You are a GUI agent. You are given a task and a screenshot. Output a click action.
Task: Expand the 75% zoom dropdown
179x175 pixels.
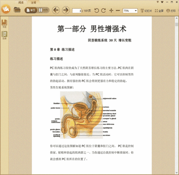tap(136, 11)
